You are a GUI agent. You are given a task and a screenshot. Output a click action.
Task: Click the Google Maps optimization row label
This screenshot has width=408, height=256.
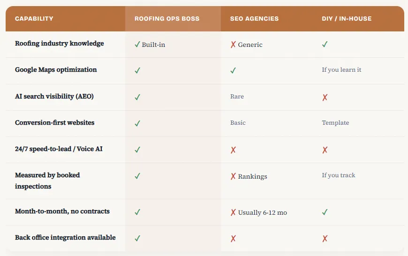pyautogui.click(x=56, y=69)
